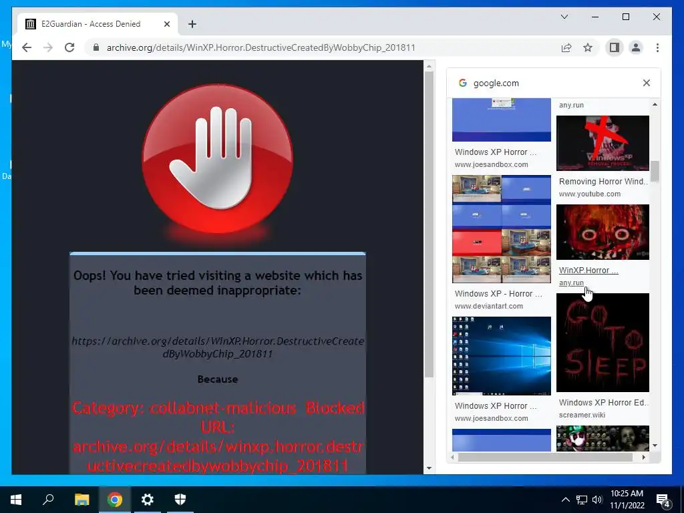Click Windows XP Horror Ed.. result title
Screen dimensions: 684x513
603,403
